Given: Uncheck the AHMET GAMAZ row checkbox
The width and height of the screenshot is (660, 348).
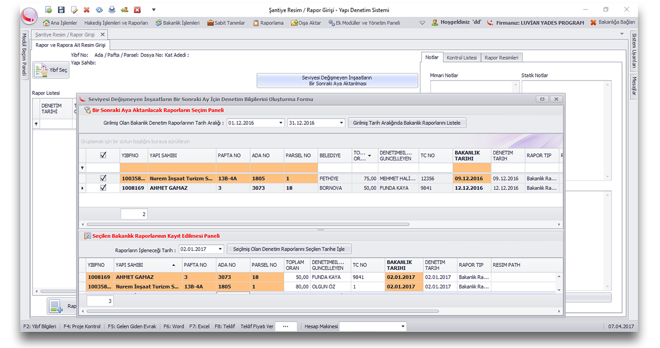Looking at the screenshot, I should (103, 188).
